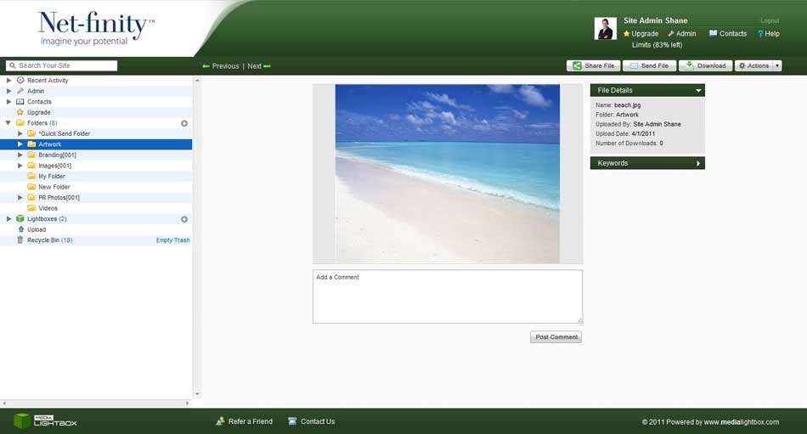Click the Recent Activity clock icon
This screenshot has width=807, height=434.
(x=20, y=81)
